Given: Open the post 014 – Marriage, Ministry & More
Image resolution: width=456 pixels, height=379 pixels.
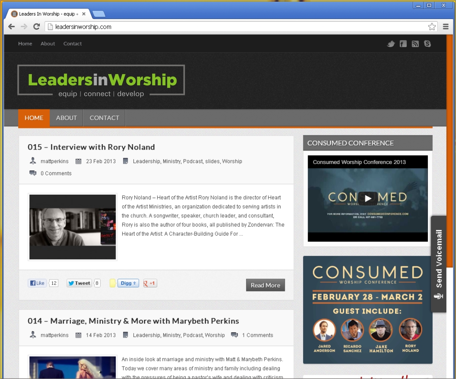Looking at the screenshot, I should tap(133, 321).
